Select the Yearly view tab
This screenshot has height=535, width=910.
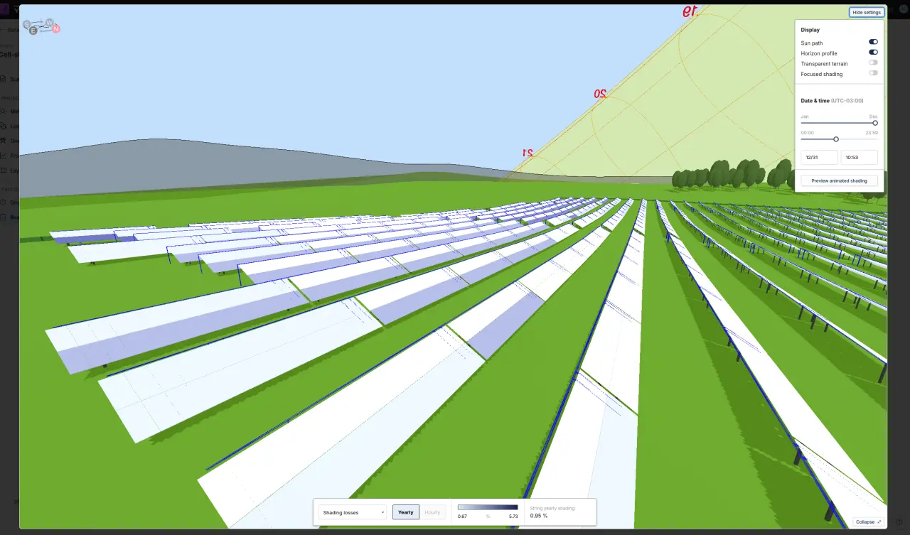405,512
